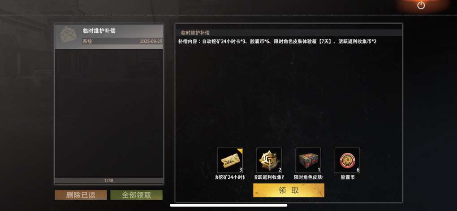
Task: Click the 领取 claim button
Action: pos(289,190)
